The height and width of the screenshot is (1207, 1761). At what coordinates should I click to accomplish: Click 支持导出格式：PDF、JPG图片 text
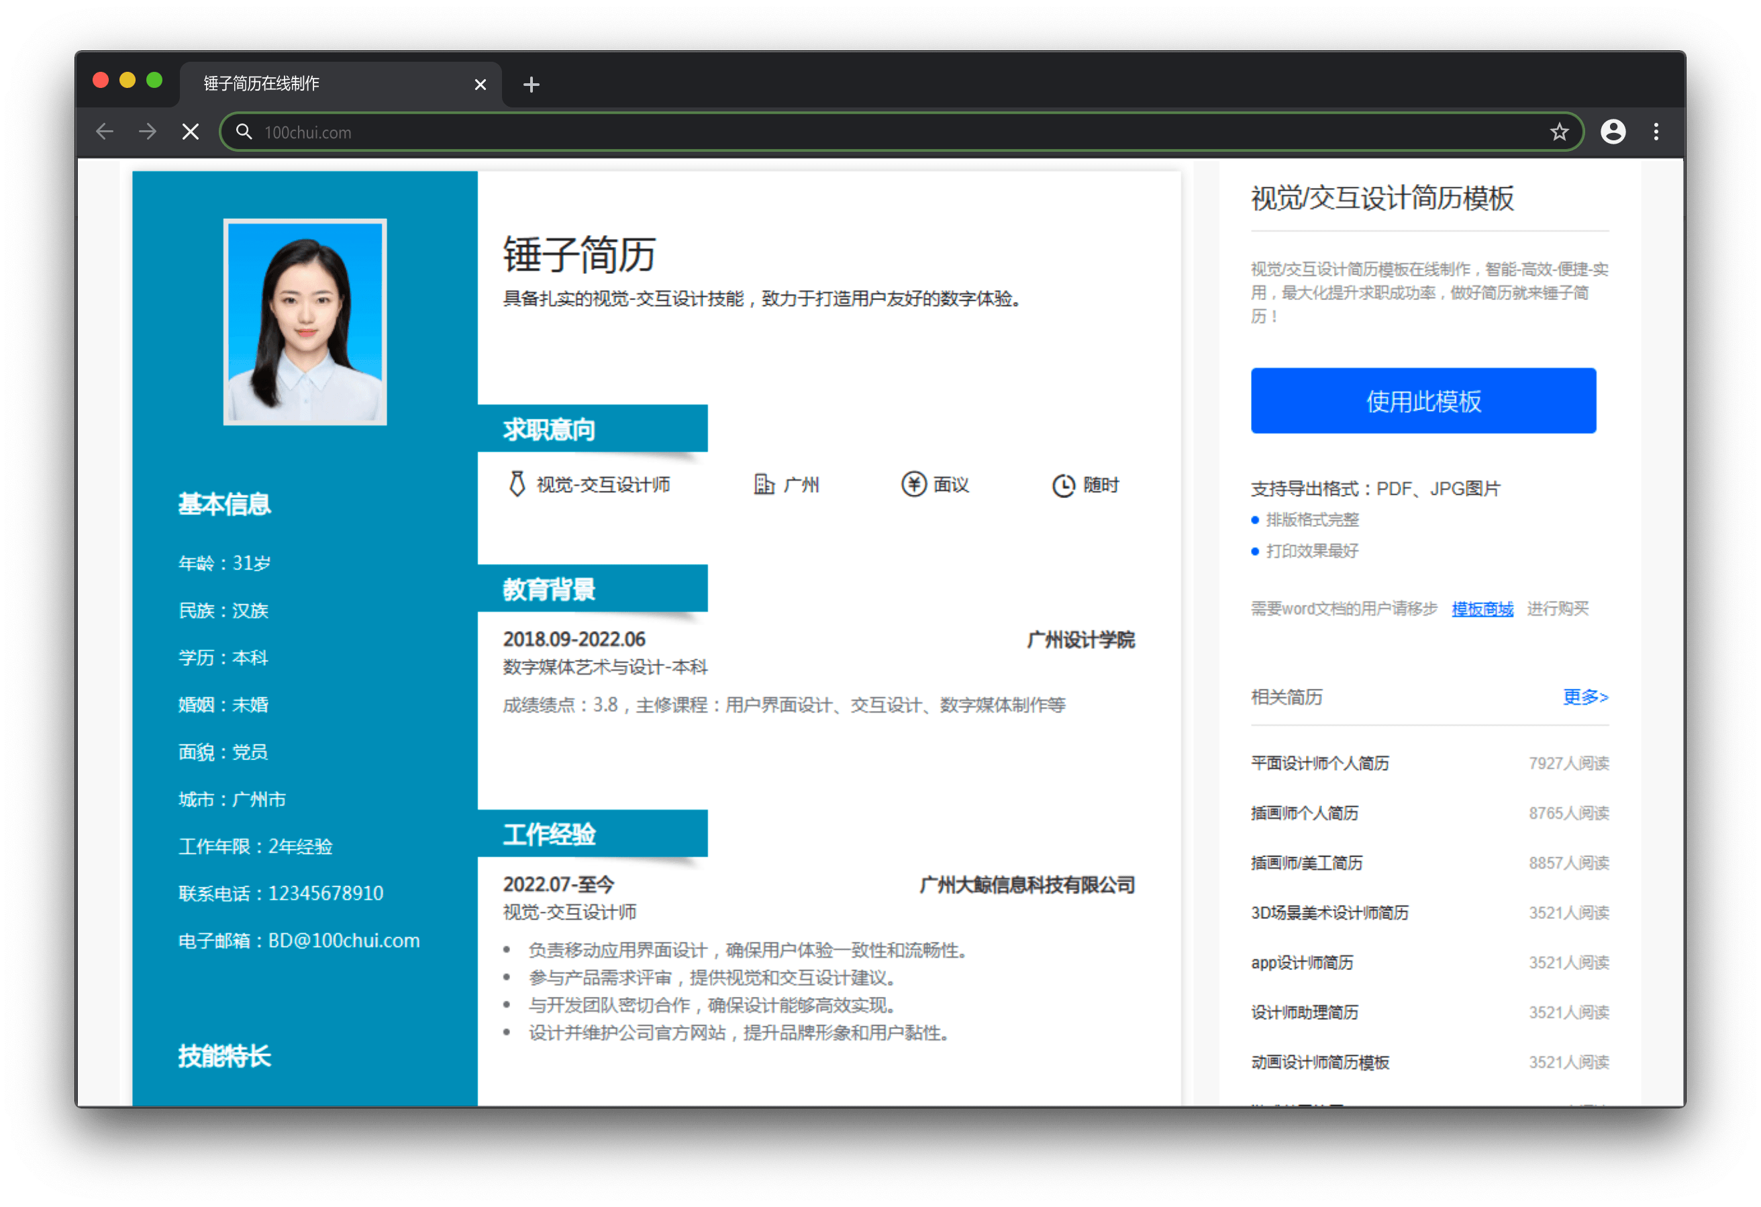(x=1375, y=488)
